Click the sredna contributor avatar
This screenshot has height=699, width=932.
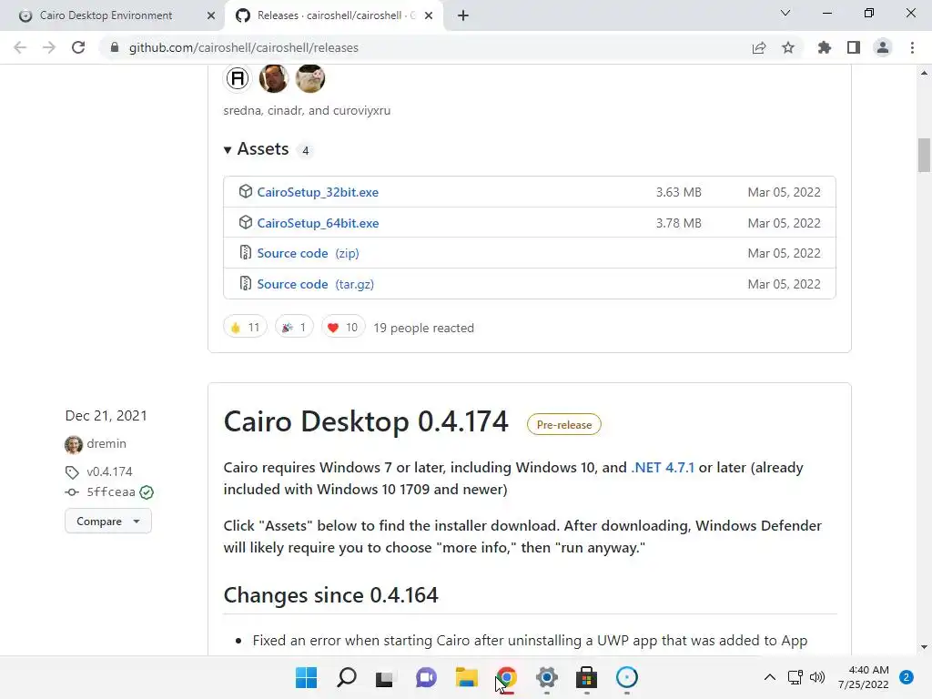point(238,78)
